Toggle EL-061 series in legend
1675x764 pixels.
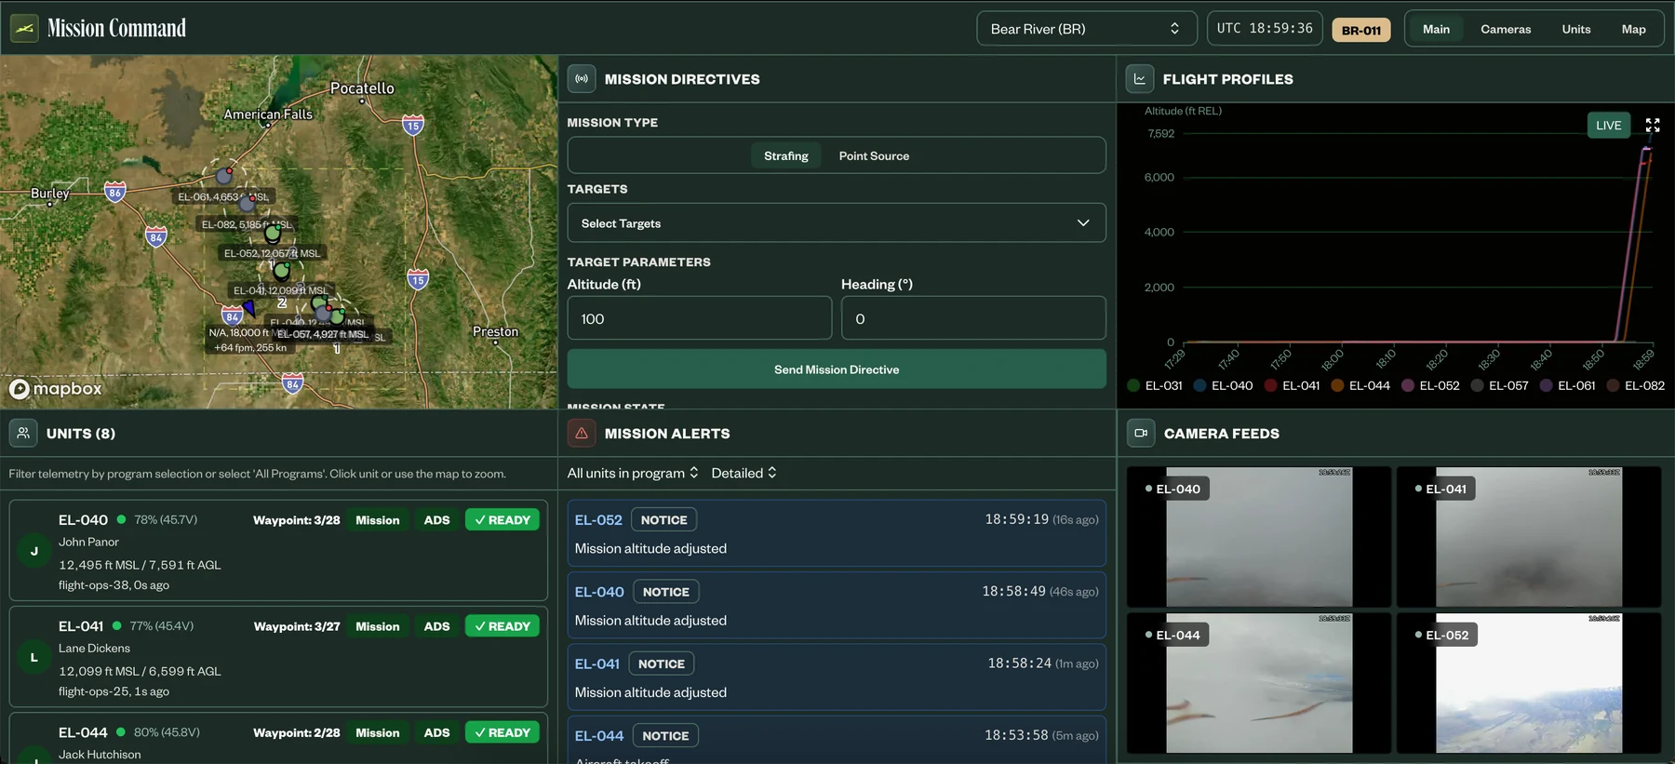1567,385
